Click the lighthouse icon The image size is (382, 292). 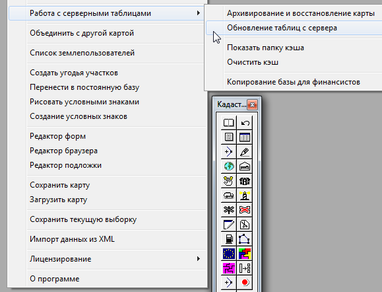point(245,195)
